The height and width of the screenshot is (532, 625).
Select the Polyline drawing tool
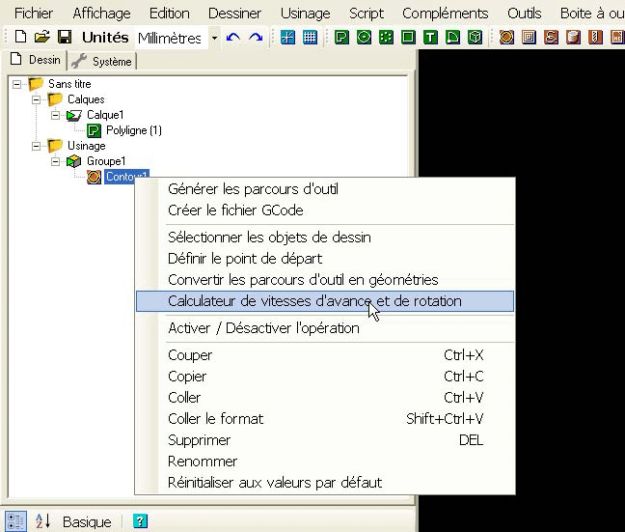pos(341,38)
